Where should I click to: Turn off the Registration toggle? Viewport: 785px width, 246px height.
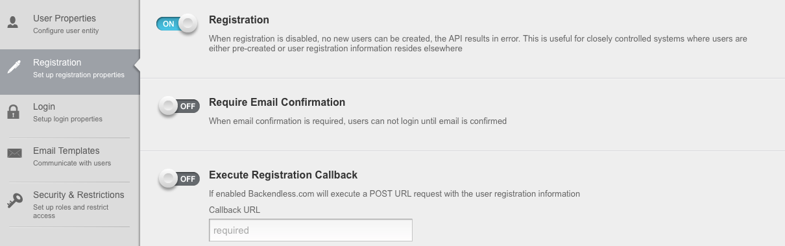point(176,24)
